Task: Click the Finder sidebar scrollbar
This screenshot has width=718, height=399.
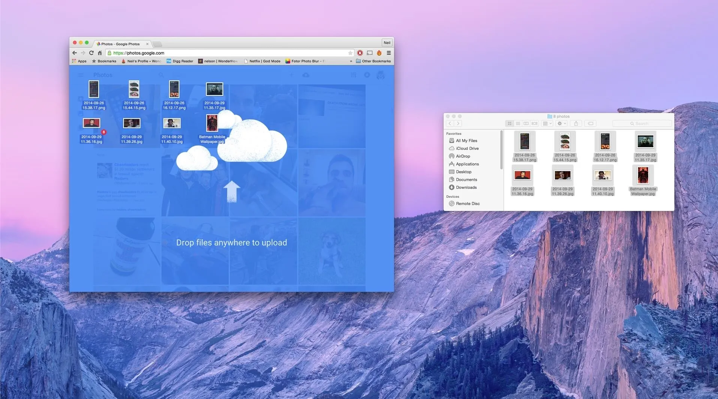Action: click(x=501, y=150)
